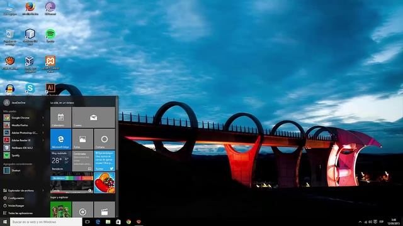Open the Calendario tile
Viewport: 403px width, 226px height.
pos(60,117)
